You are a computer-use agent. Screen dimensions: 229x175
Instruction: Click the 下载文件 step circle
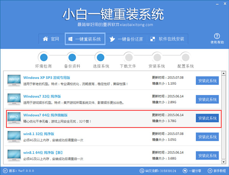tap(128, 58)
